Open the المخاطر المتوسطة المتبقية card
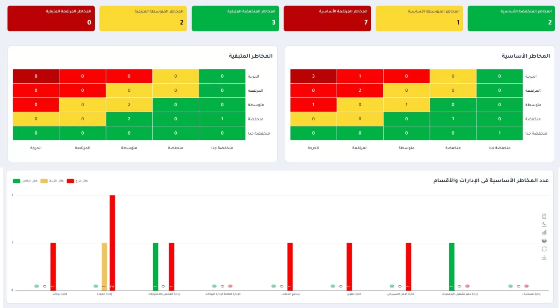The width and height of the screenshot is (560, 308). (x=143, y=18)
